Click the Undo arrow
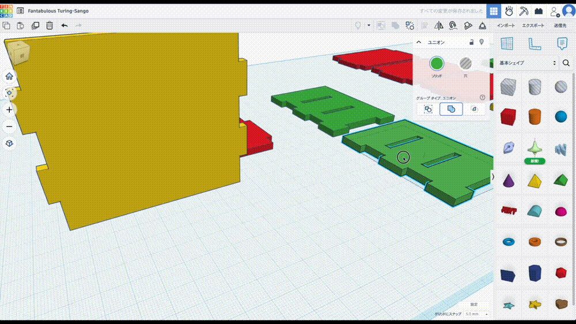576x324 pixels. click(64, 25)
